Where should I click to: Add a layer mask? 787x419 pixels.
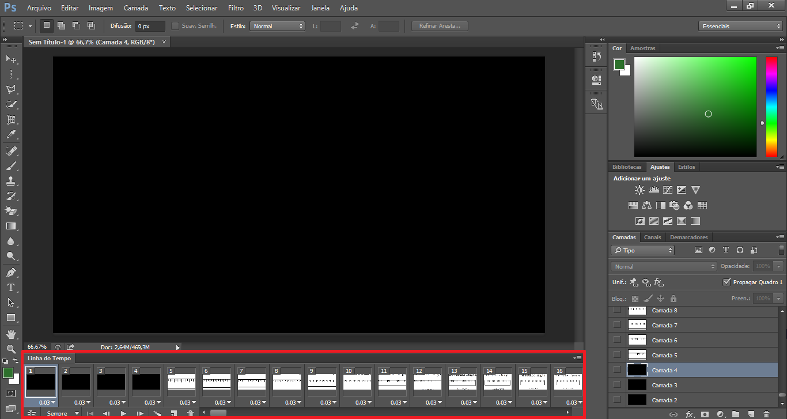coord(704,414)
